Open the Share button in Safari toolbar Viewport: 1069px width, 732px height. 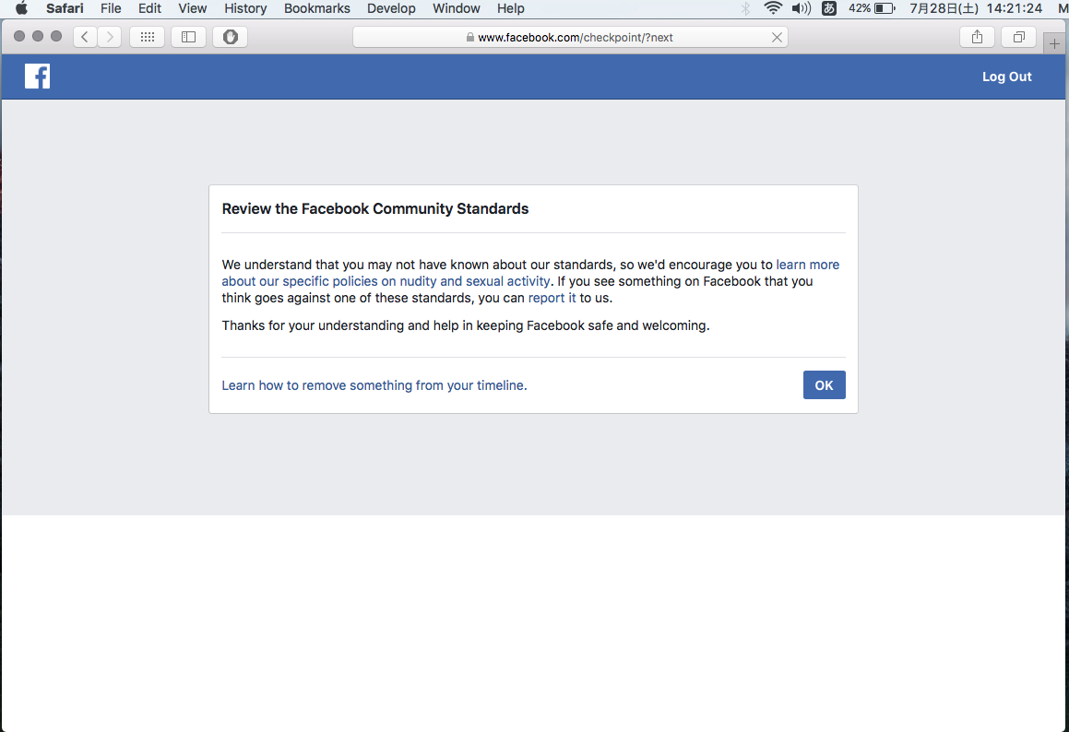click(x=977, y=37)
